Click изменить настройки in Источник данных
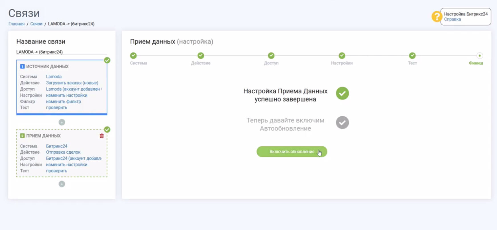Screen dimensions: 497x230 (x=67, y=95)
